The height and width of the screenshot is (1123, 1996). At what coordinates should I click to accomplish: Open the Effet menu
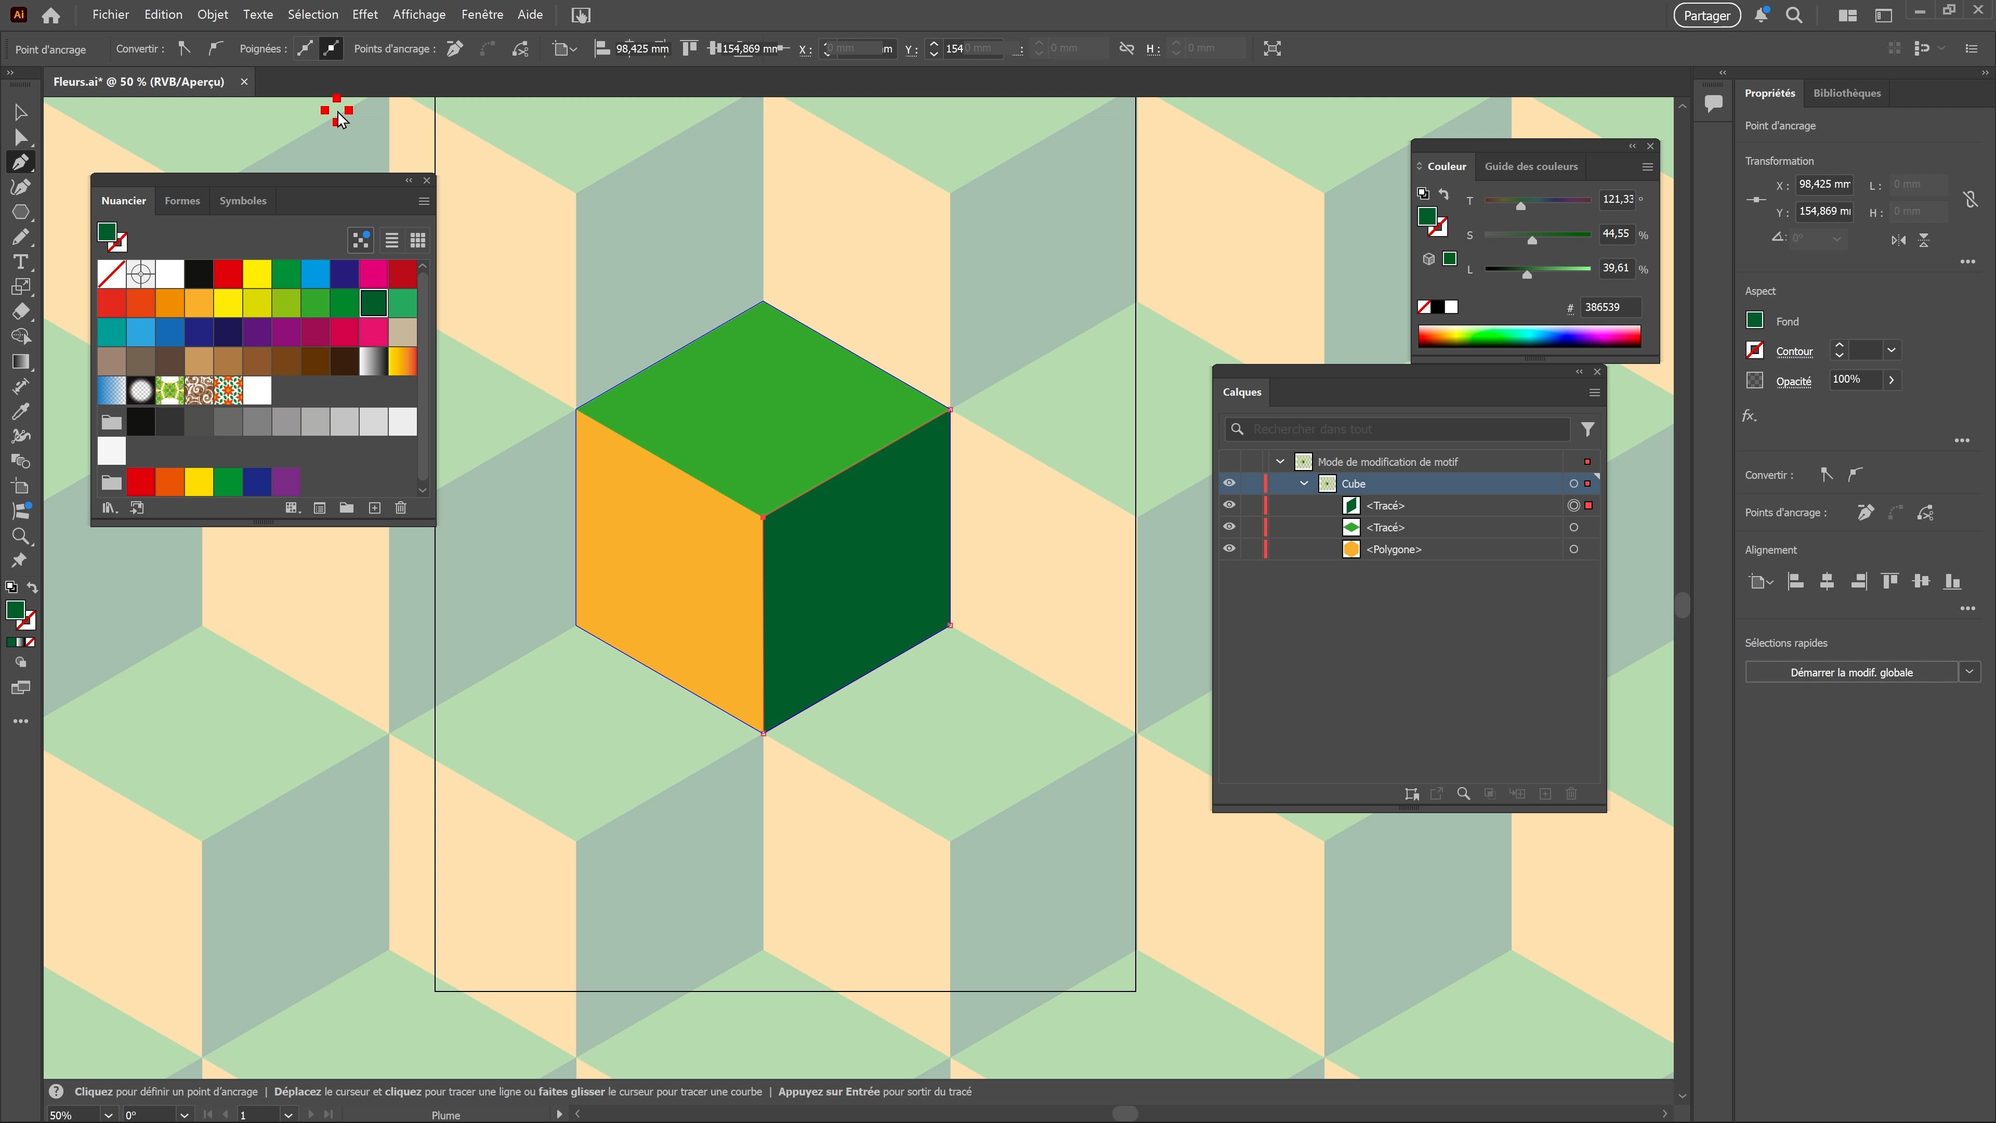point(364,15)
